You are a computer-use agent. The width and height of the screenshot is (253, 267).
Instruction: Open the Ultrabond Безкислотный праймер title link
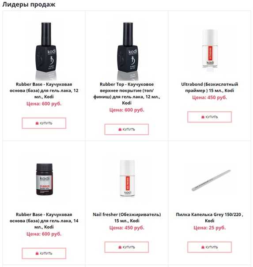pyautogui.click(x=209, y=88)
